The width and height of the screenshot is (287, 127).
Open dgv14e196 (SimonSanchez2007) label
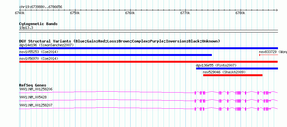coord(46,45)
